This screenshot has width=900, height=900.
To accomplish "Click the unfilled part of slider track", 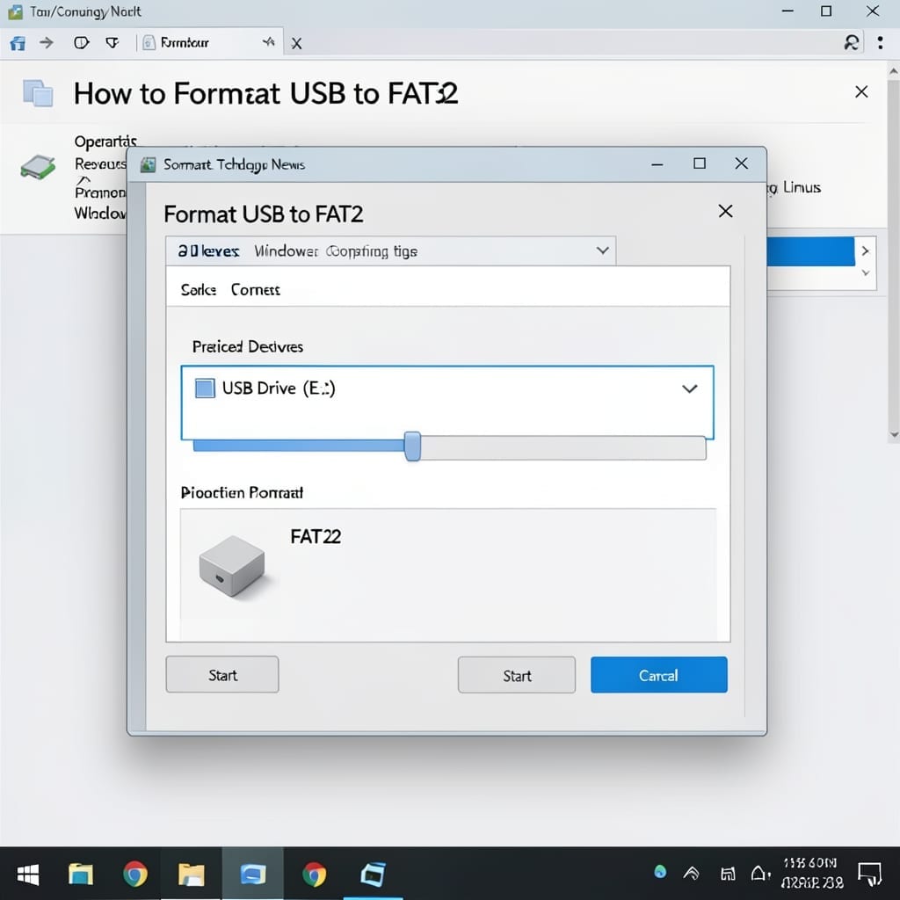I will pyautogui.click(x=563, y=447).
